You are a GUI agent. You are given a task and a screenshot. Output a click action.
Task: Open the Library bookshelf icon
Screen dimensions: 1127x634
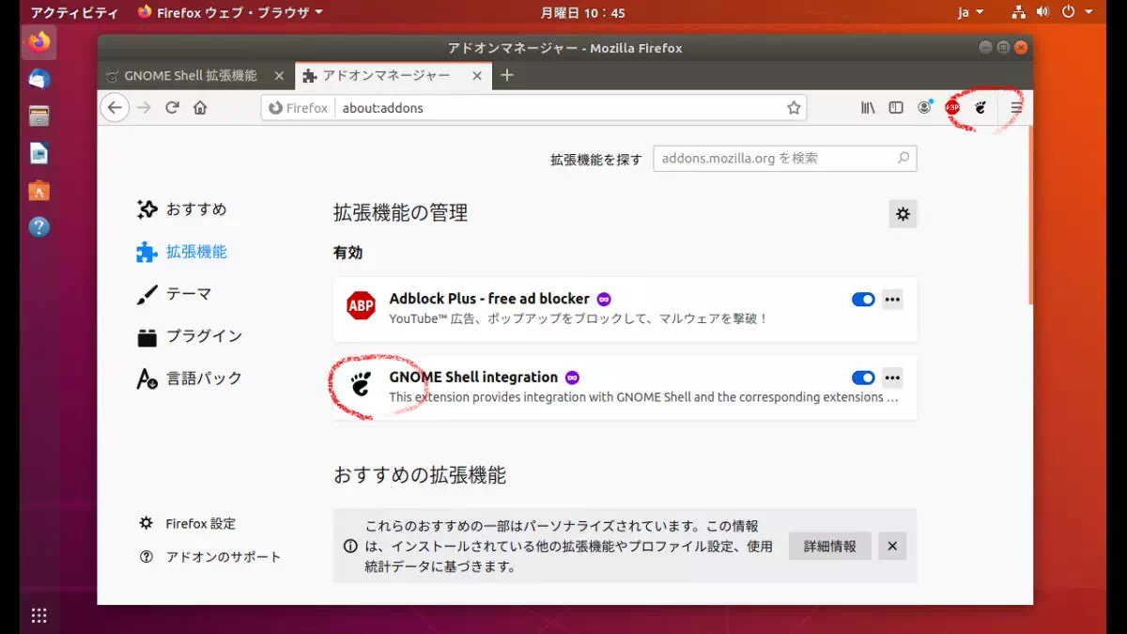pyautogui.click(x=868, y=108)
